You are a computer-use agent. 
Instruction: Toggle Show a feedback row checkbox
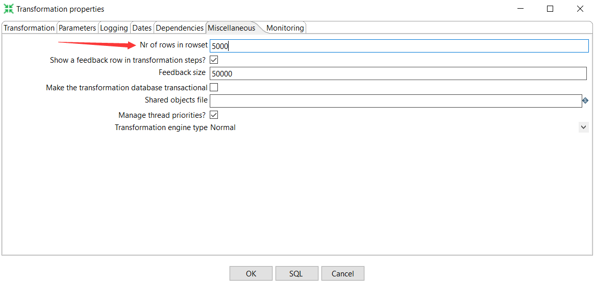click(x=214, y=60)
